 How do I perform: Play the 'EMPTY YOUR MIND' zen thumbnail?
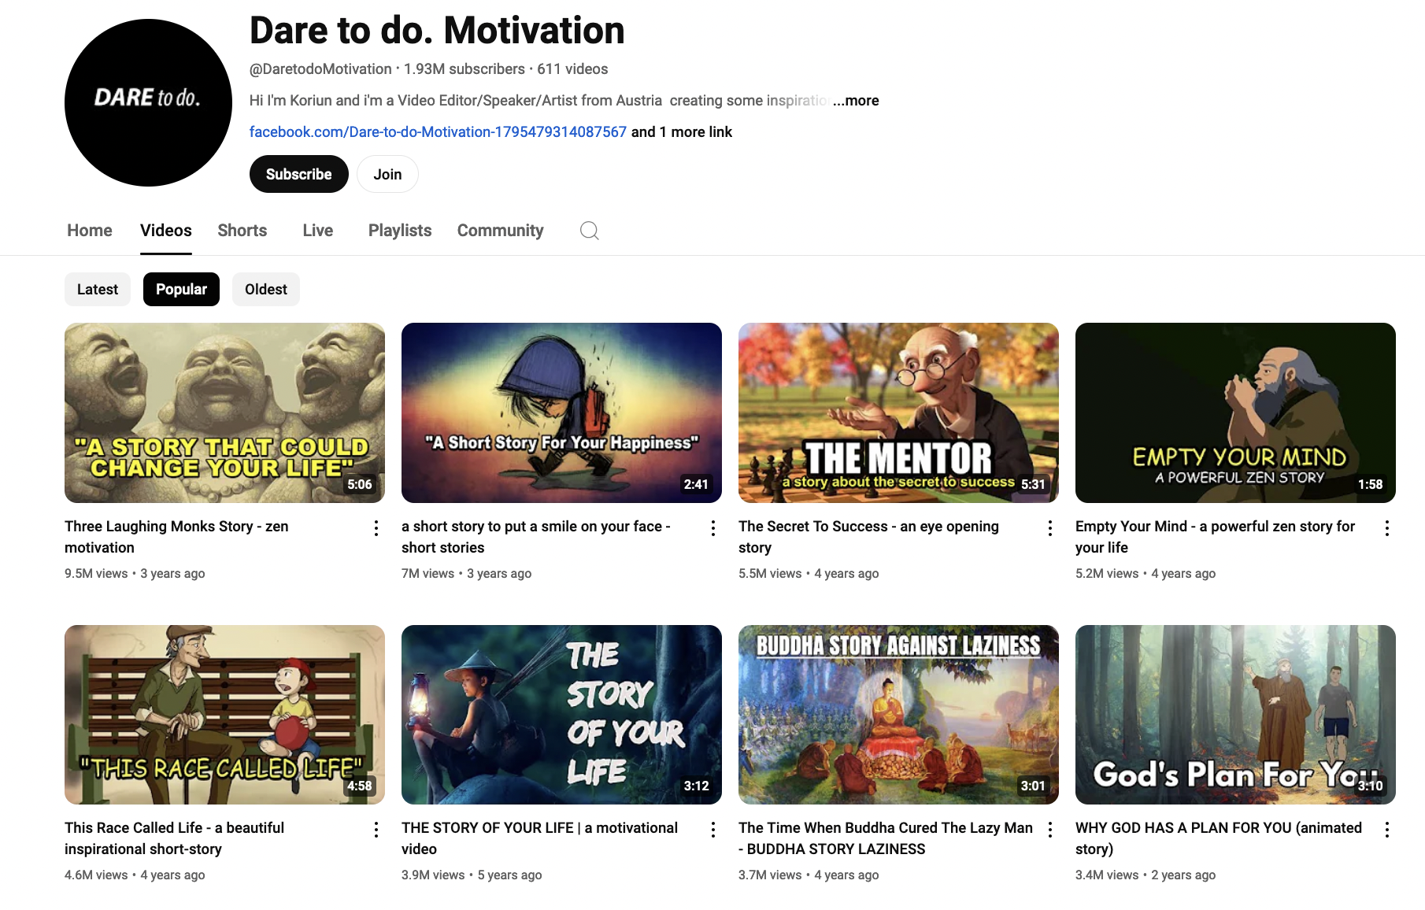[x=1235, y=412]
